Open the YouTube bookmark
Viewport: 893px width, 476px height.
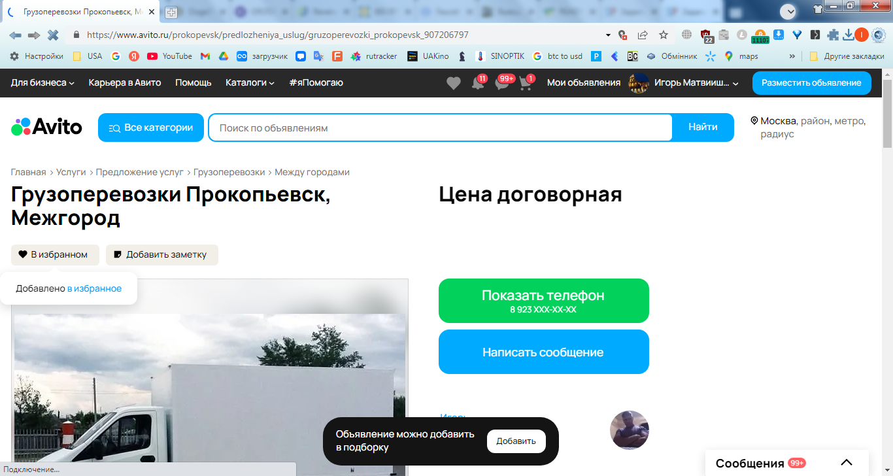tap(170, 56)
